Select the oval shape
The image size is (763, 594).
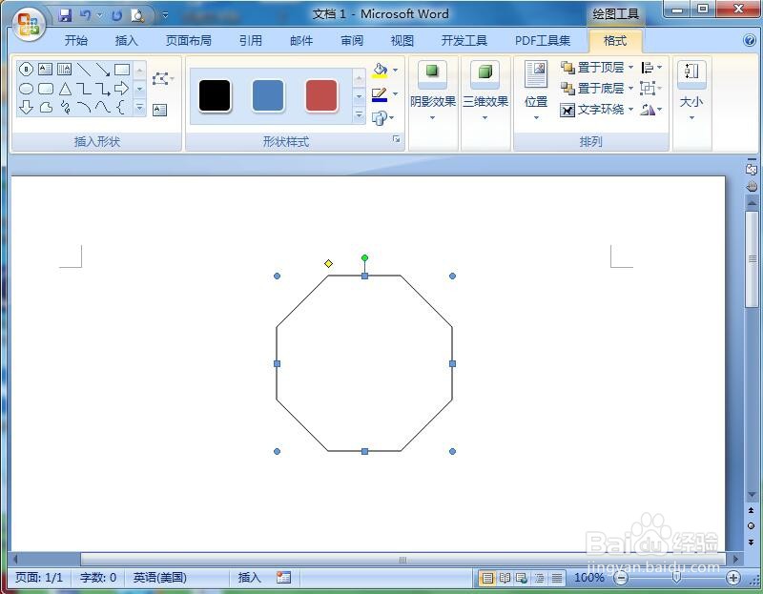tap(27, 89)
